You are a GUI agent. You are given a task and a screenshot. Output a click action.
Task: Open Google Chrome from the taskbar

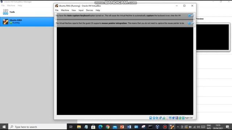pyautogui.click(x=108, y=127)
